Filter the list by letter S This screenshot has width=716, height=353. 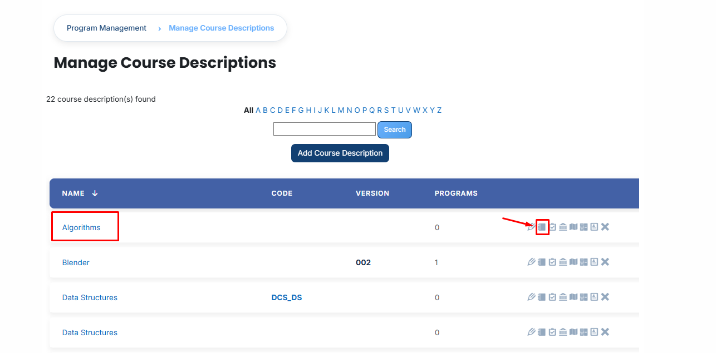386,110
